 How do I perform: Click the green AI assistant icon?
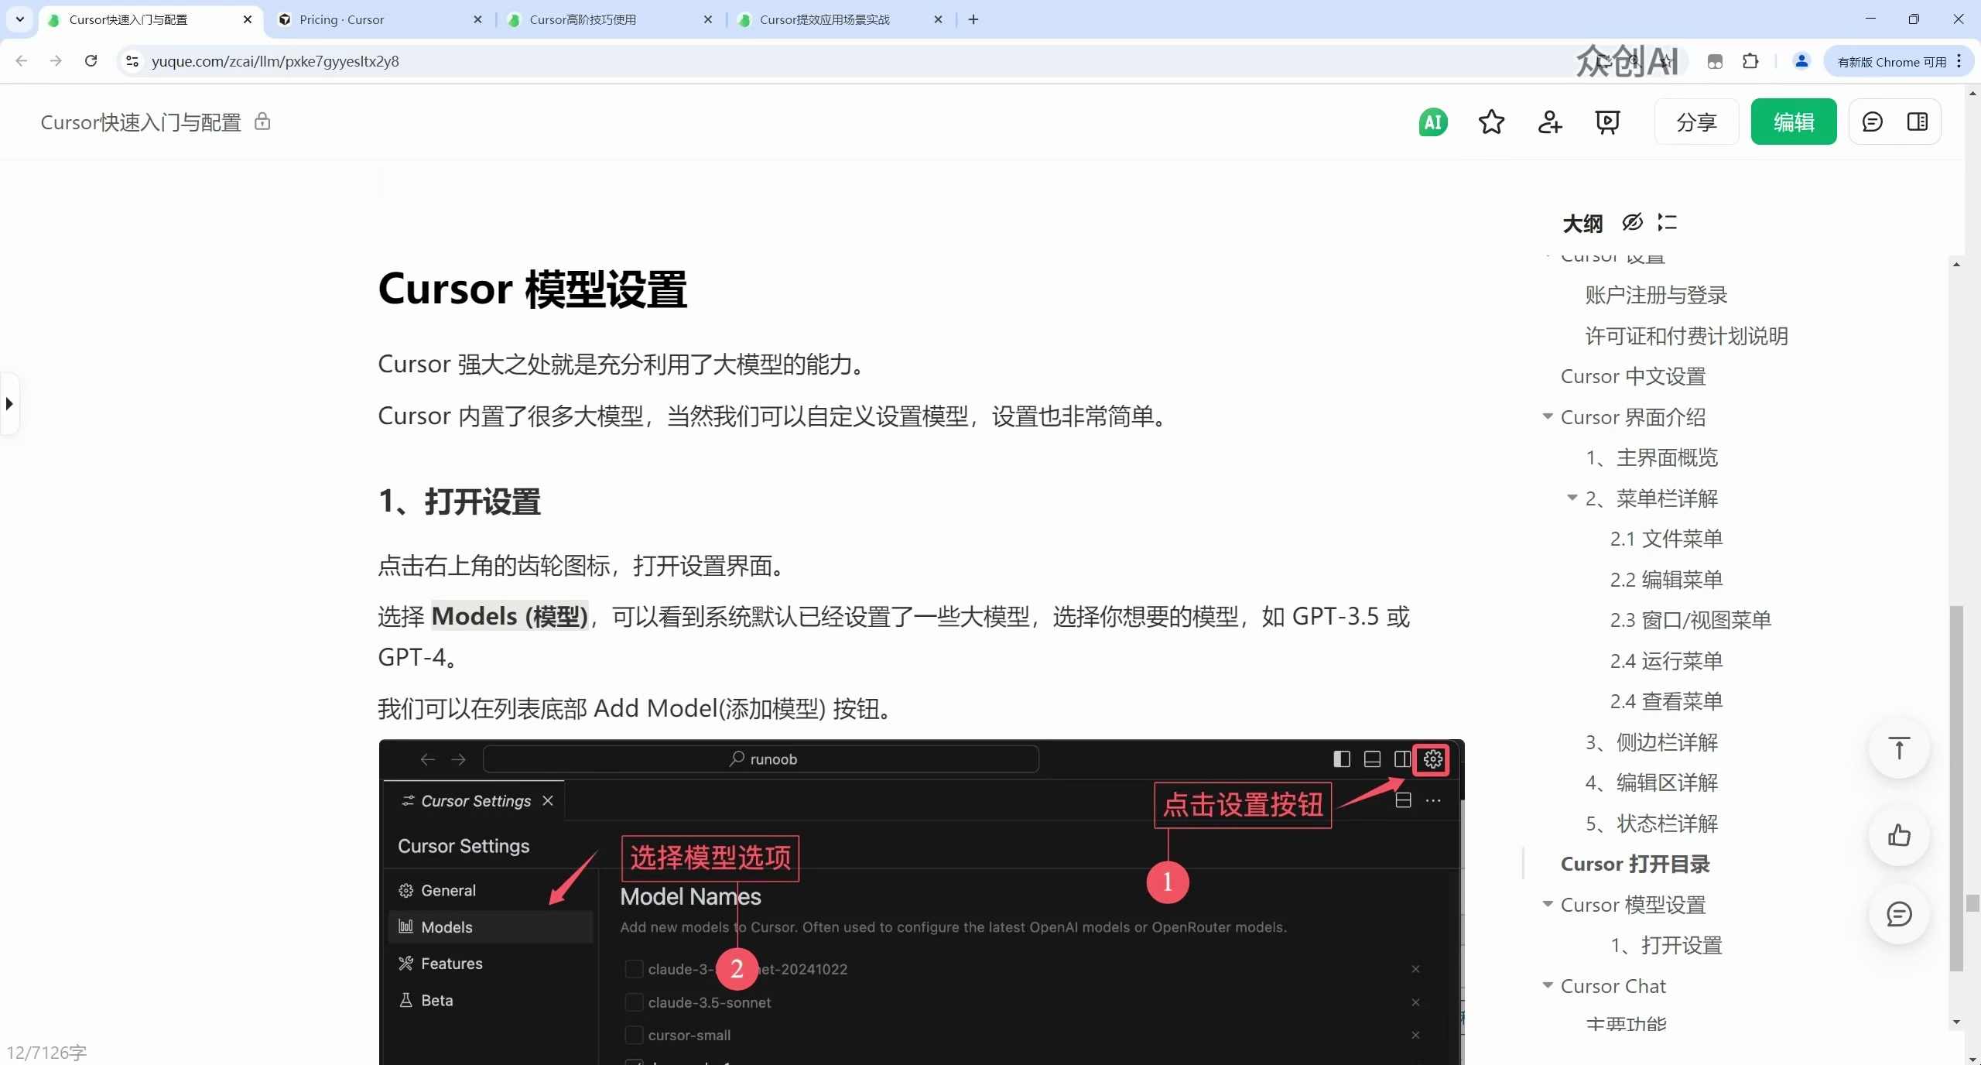[x=1432, y=122]
